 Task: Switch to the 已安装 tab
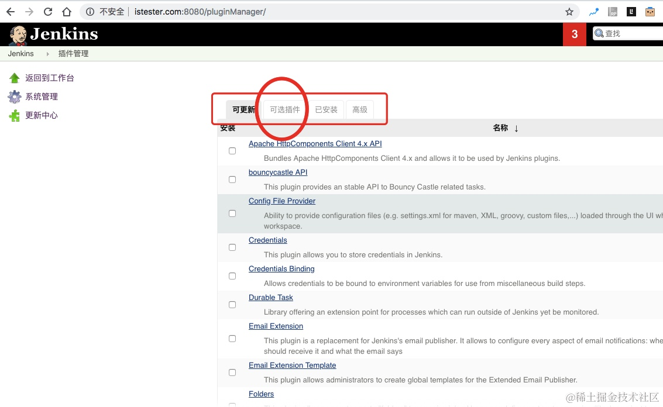pyautogui.click(x=326, y=110)
